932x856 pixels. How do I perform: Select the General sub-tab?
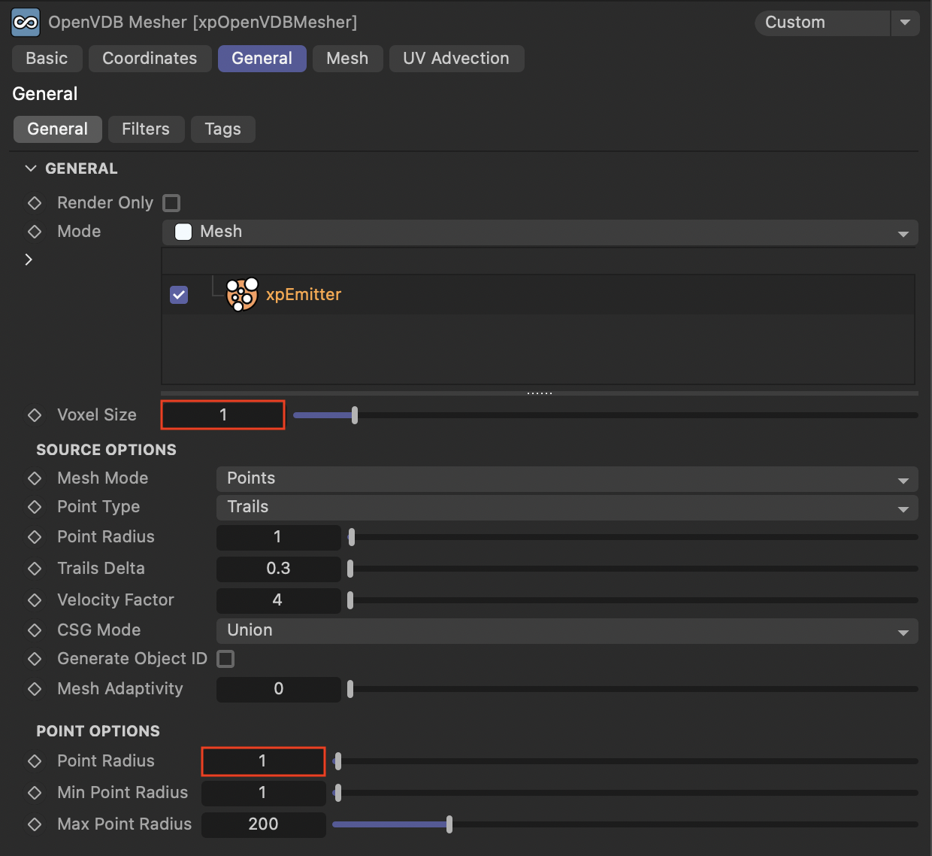click(57, 129)
